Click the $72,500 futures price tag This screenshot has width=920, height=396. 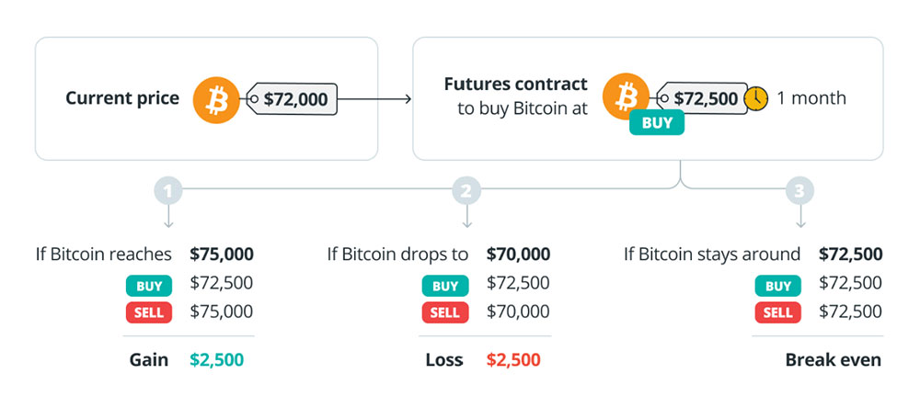tap(702, 98)
